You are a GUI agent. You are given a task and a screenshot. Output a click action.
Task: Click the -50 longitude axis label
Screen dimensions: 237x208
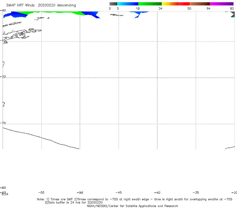pyautogui.click(x=80, y=192)
